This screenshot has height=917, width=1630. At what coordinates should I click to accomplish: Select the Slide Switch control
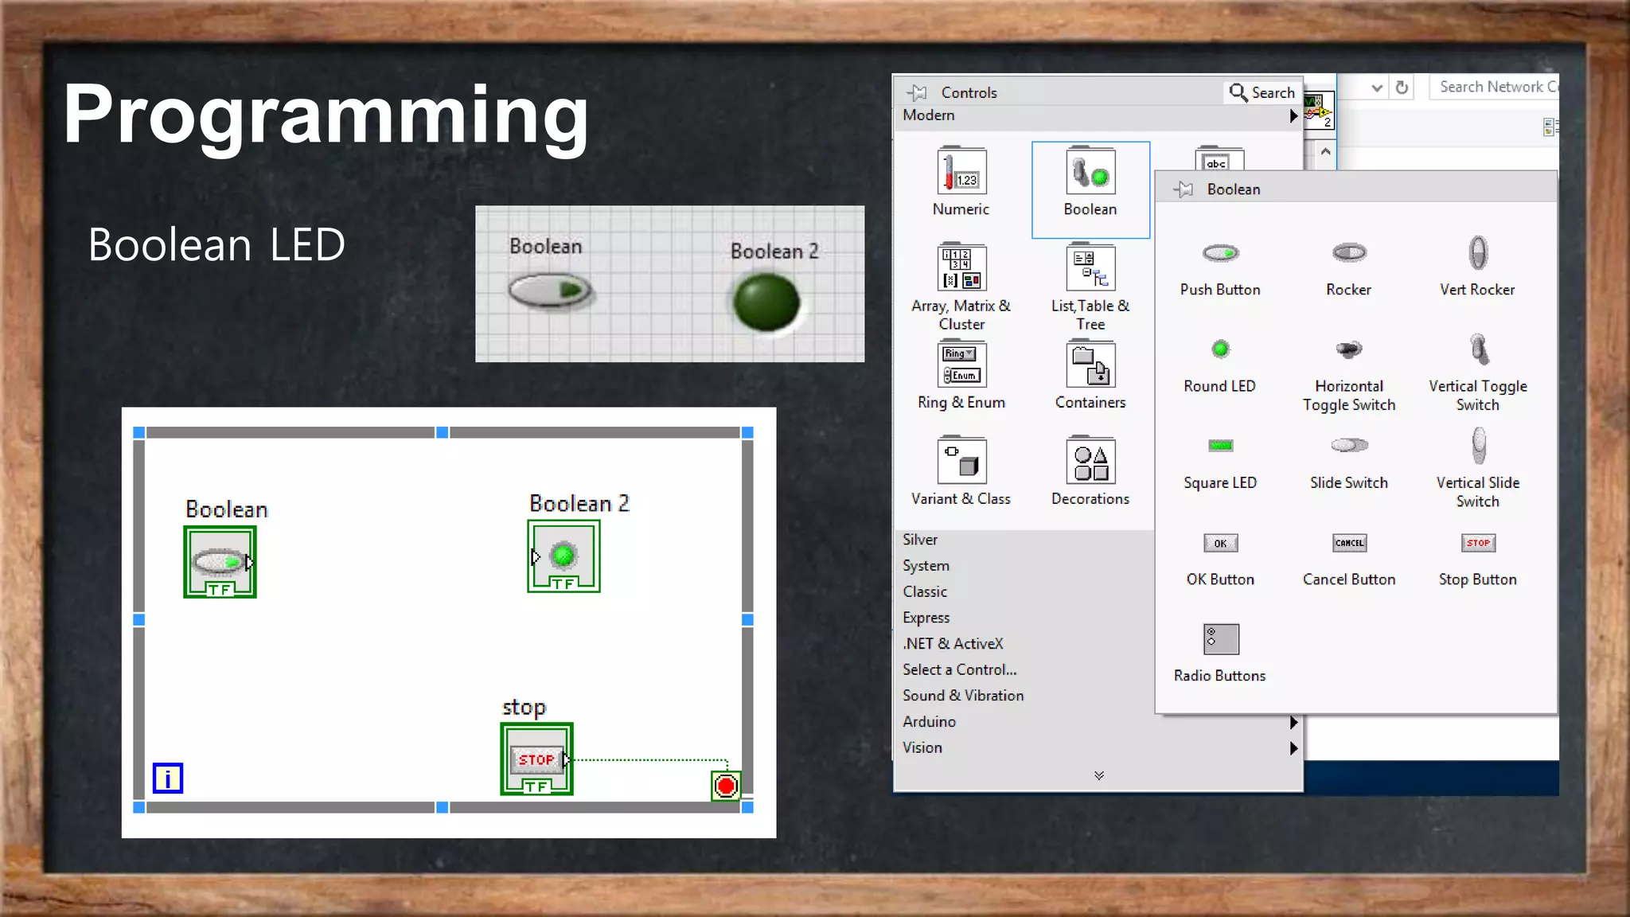pos(1349,464)
